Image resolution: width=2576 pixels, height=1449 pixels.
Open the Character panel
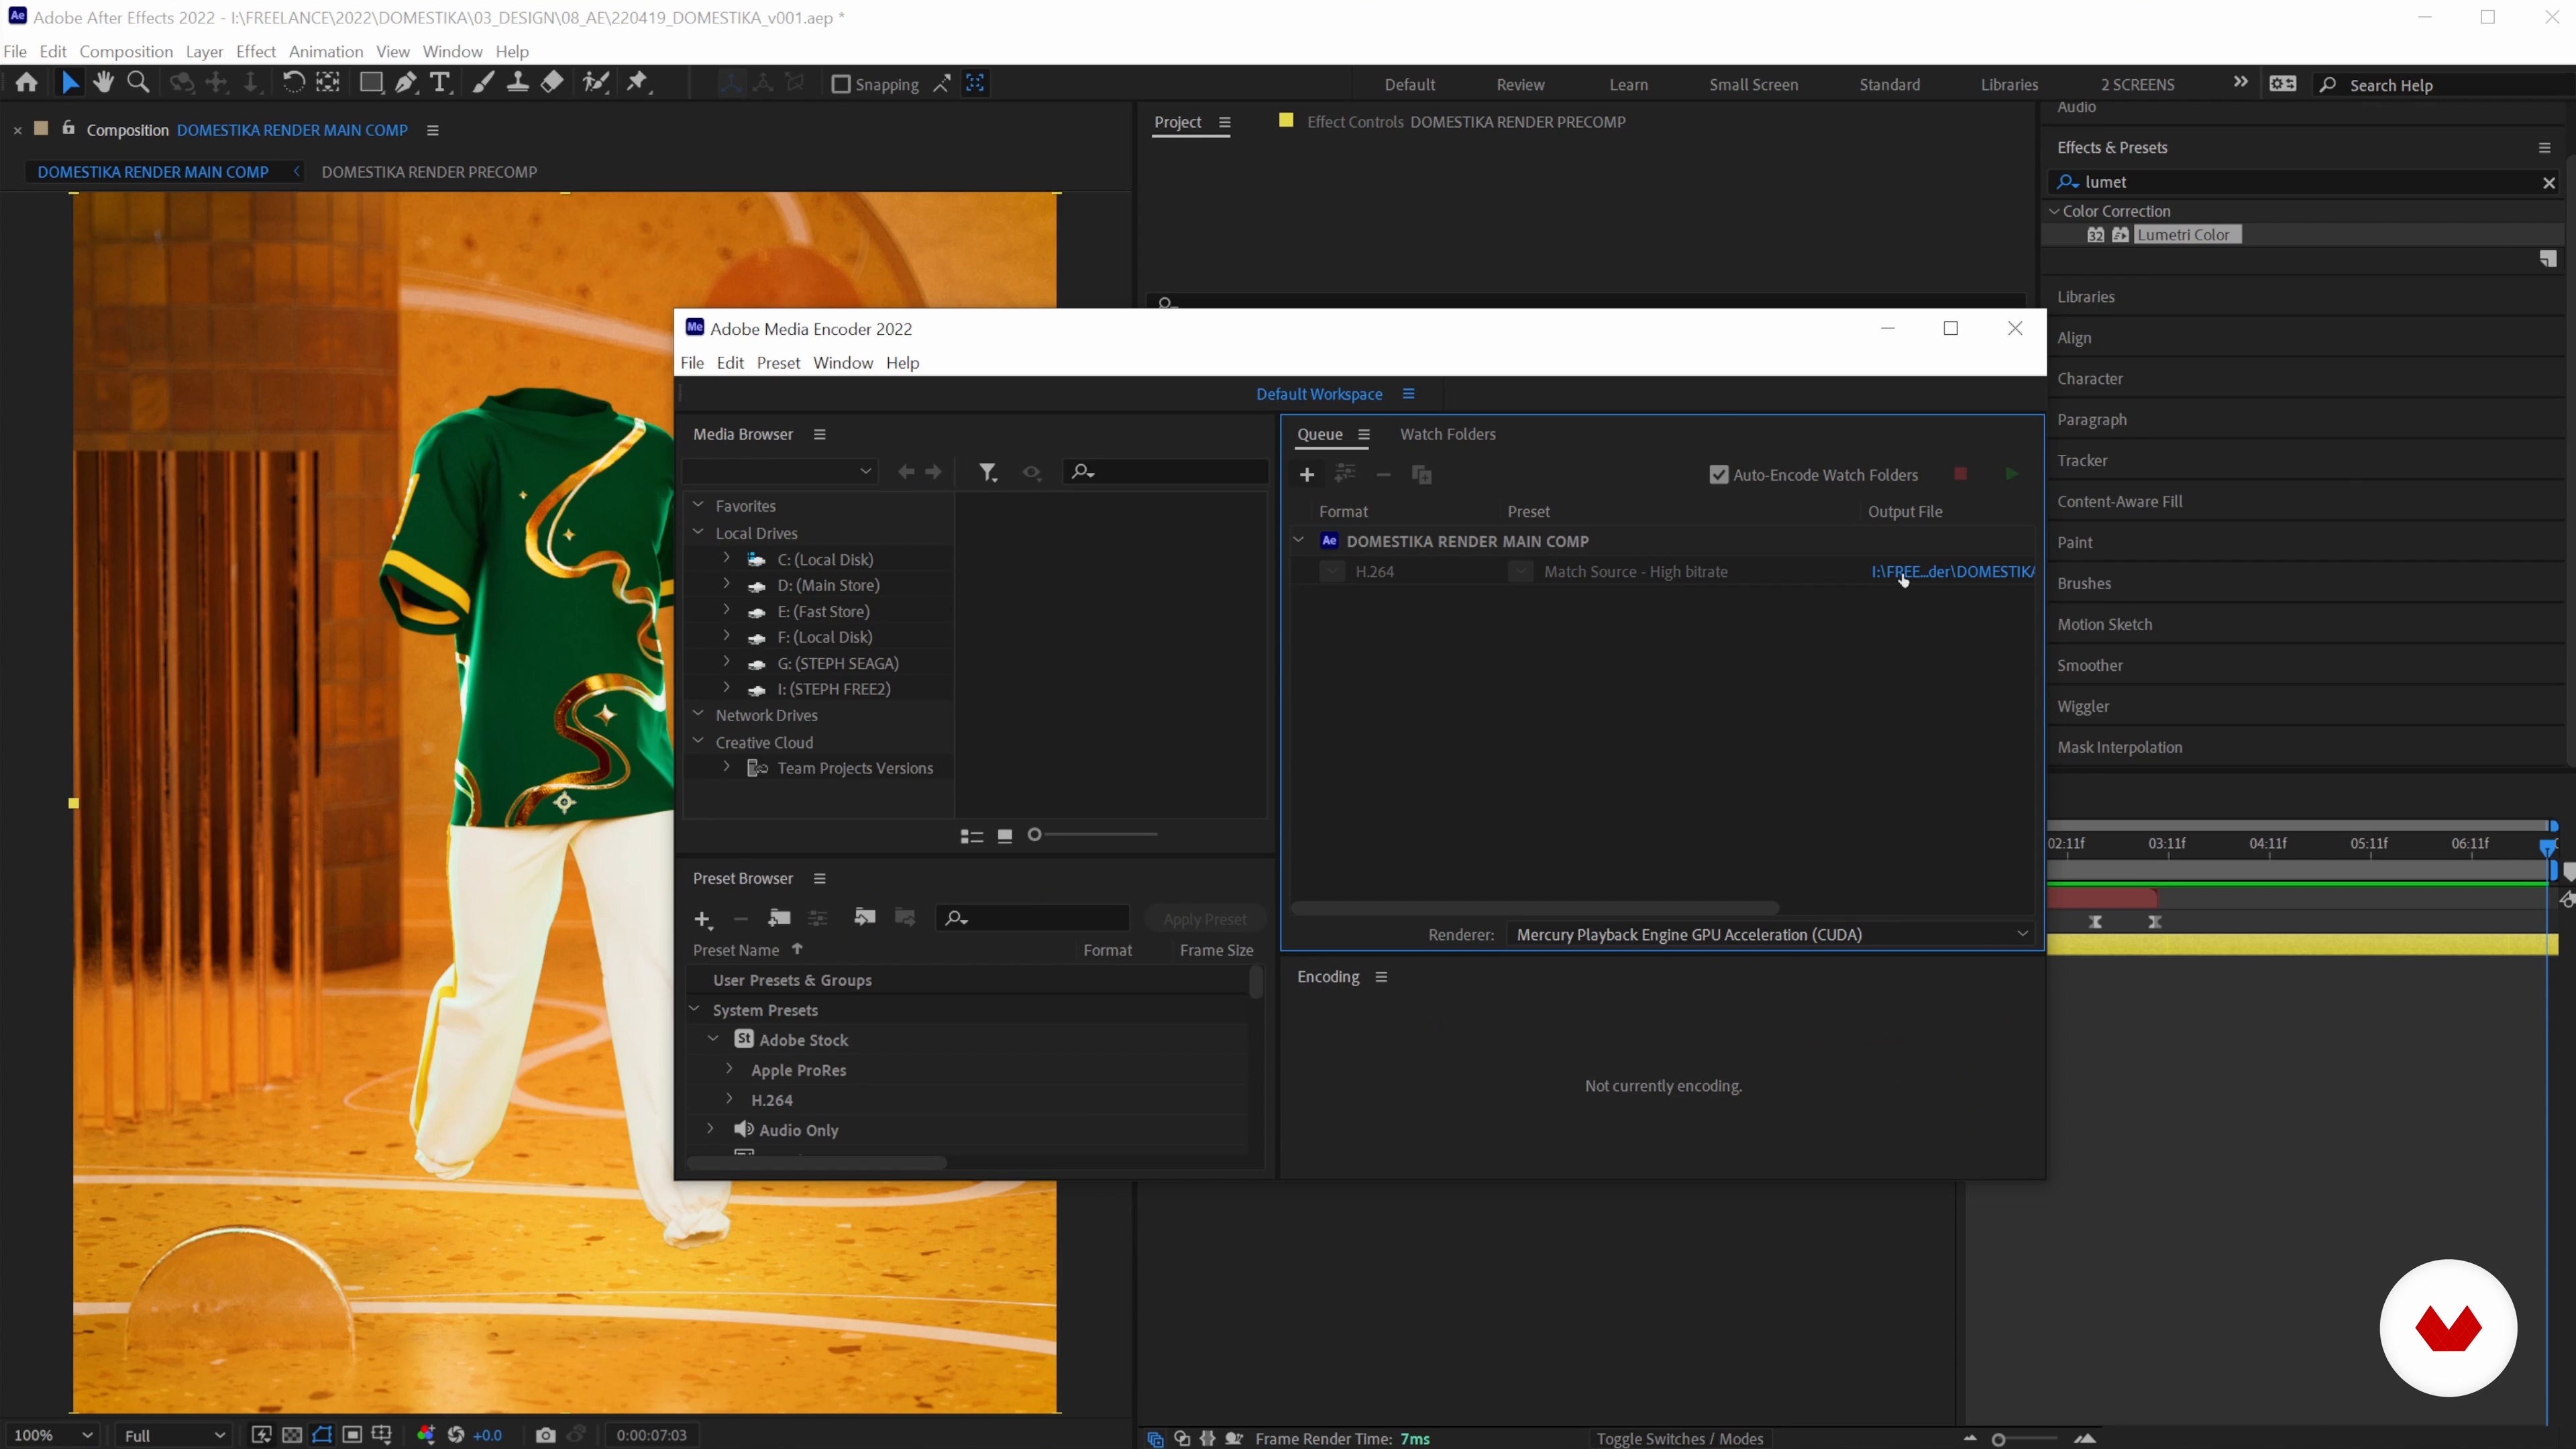click(2090, 379)
